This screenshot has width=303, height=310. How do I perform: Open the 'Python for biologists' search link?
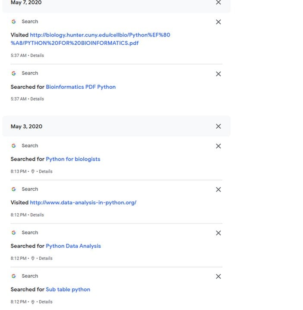click(73, 159)
